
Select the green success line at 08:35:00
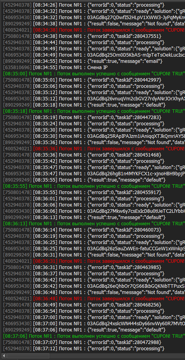(x=93, y=73)
